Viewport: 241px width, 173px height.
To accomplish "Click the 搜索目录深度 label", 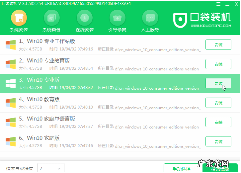I will pyautogui.click(x=20, y=168).
